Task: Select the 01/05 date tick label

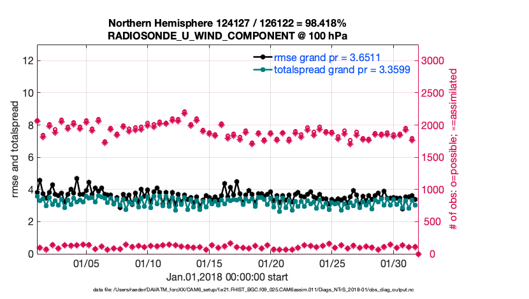Action: click(86, 264)
